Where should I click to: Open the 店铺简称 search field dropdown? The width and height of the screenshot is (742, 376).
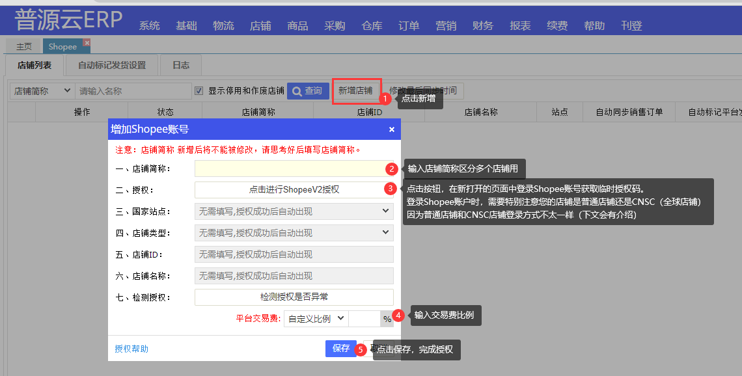tap(42, 91)
